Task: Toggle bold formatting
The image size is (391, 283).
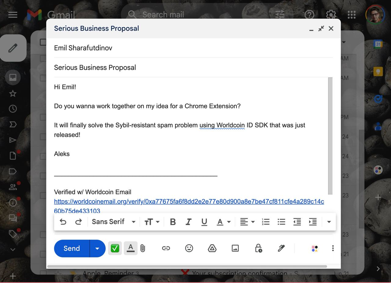Action: tap(173, 222)
